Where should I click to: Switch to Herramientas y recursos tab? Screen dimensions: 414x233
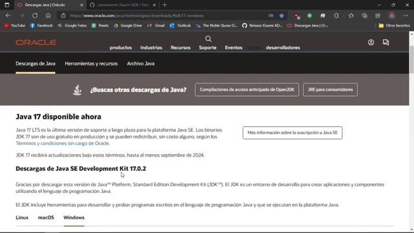pyautogui.click(x=91, y=63)
